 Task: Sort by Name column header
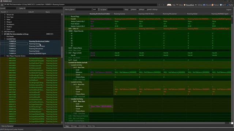[48, 12]
